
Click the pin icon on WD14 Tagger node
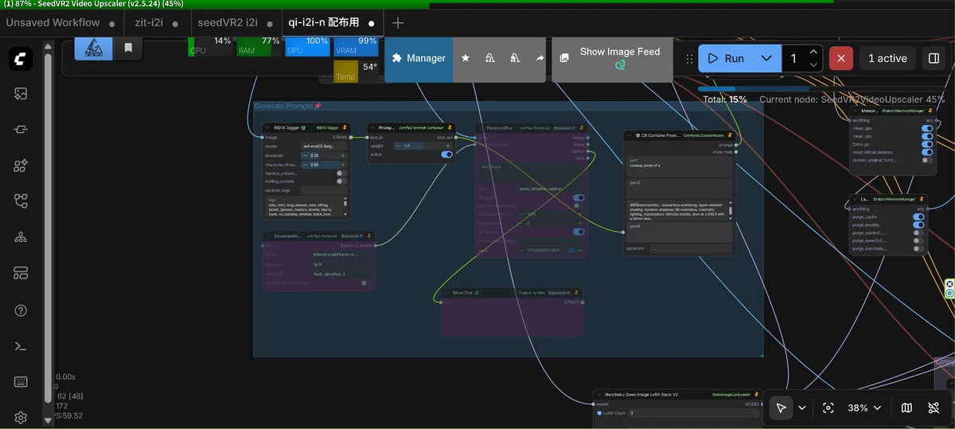346,127
